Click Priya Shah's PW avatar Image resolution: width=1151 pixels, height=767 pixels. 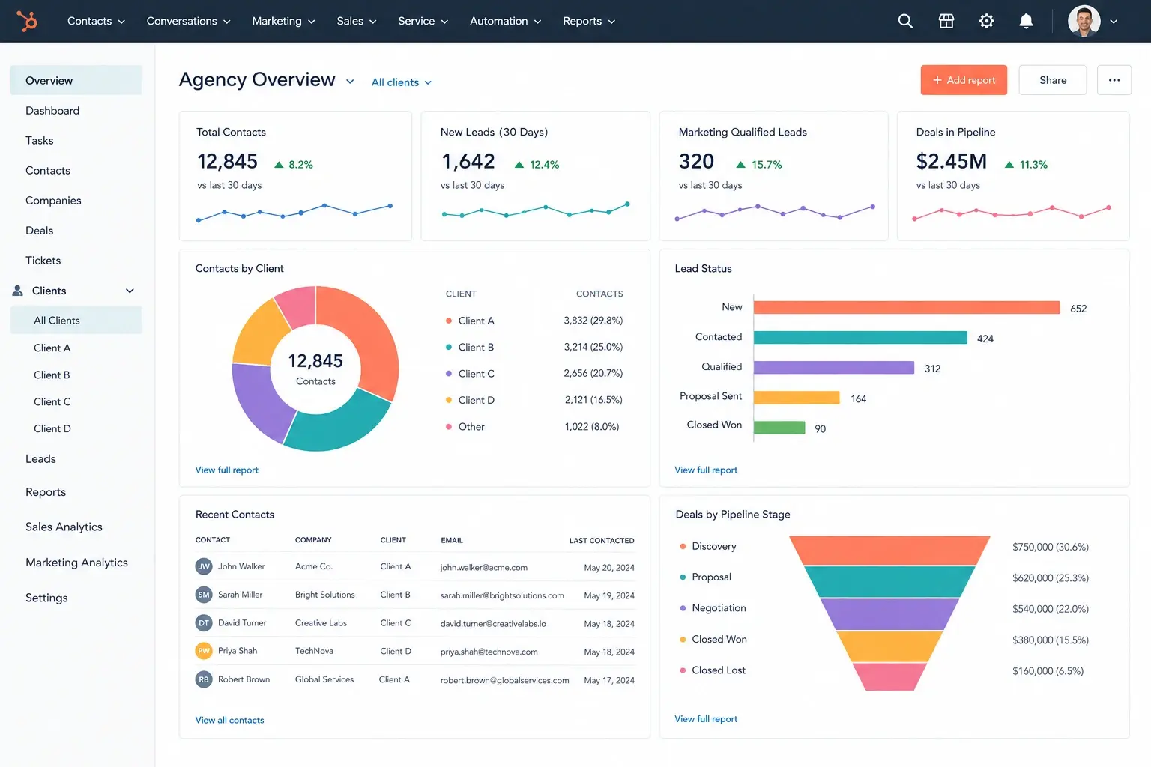pyautogui.click(x=204, y=651)
